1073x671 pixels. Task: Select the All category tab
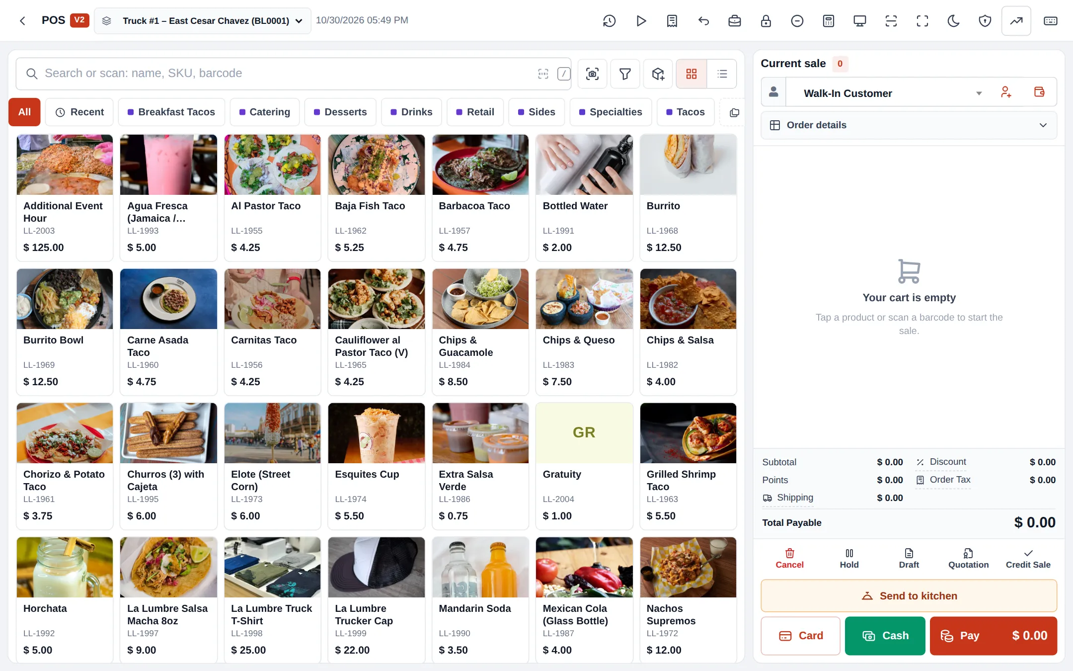coord(24,112)
